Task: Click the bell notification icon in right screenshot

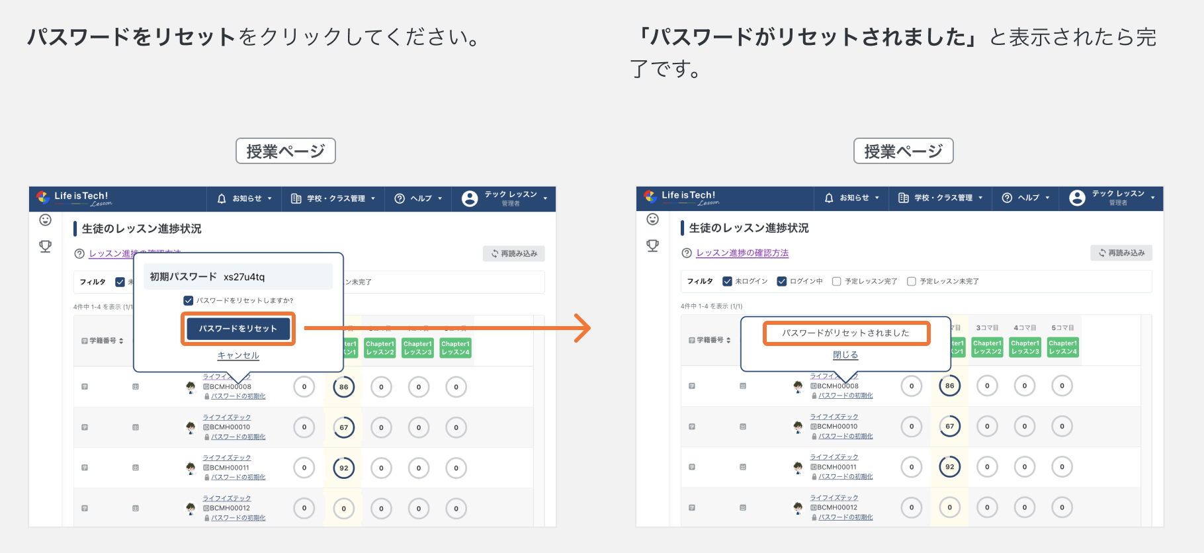Action: (x=829, y=198)
